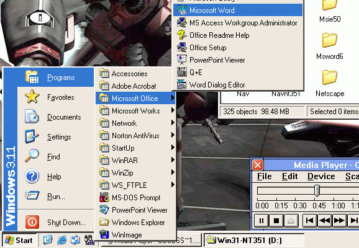Click the Eject button in Media Player
Viewport: 359px width, 248px height.
291,221
